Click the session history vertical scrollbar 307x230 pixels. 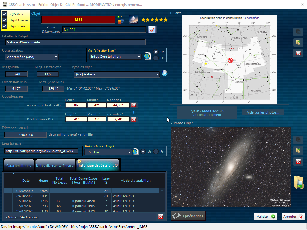pos(162,200)
